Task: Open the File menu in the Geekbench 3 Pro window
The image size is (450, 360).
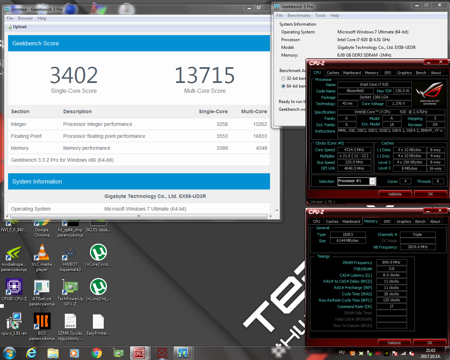Action: tap(279, 15)
